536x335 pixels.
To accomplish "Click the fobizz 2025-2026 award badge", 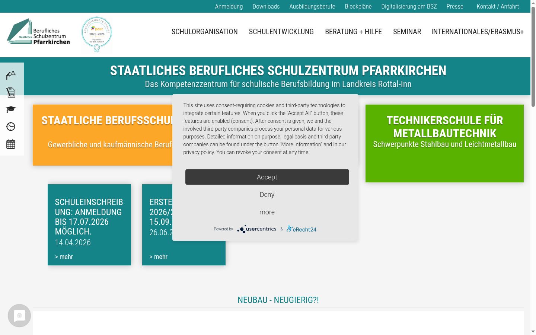I will point(97,34).
